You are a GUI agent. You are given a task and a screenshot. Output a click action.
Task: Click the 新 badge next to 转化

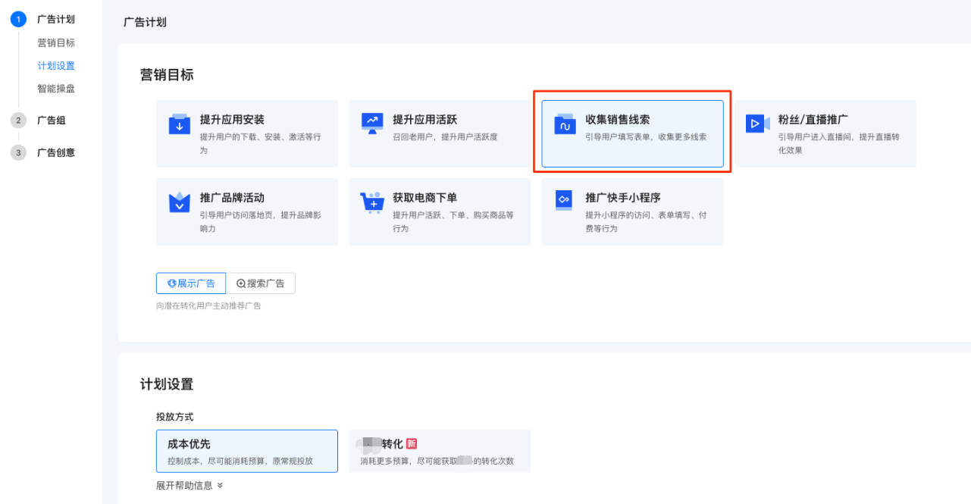click(412, 443)
